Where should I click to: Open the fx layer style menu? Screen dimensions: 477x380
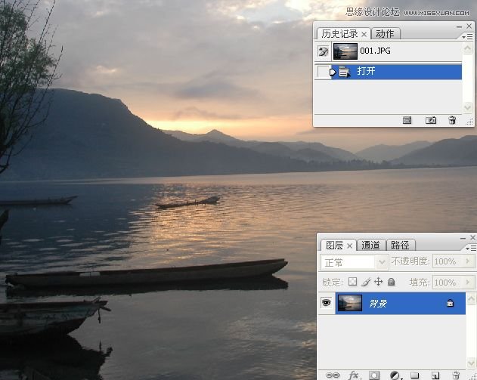tap(353, 375)
